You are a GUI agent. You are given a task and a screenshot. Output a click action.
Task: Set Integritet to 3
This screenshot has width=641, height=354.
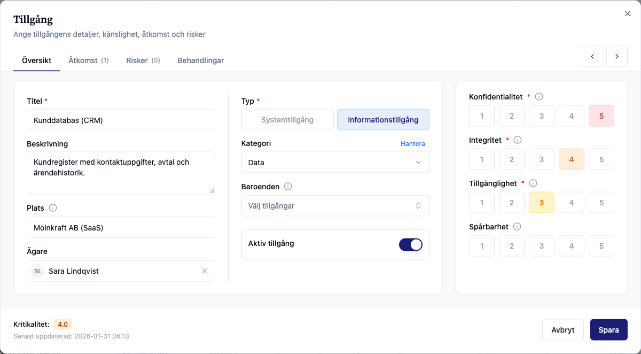pyautogui.click(x=542, y=159)
